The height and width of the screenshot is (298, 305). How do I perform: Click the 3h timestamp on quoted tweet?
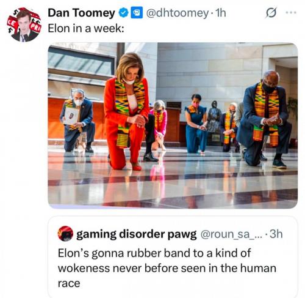point(276,234)
